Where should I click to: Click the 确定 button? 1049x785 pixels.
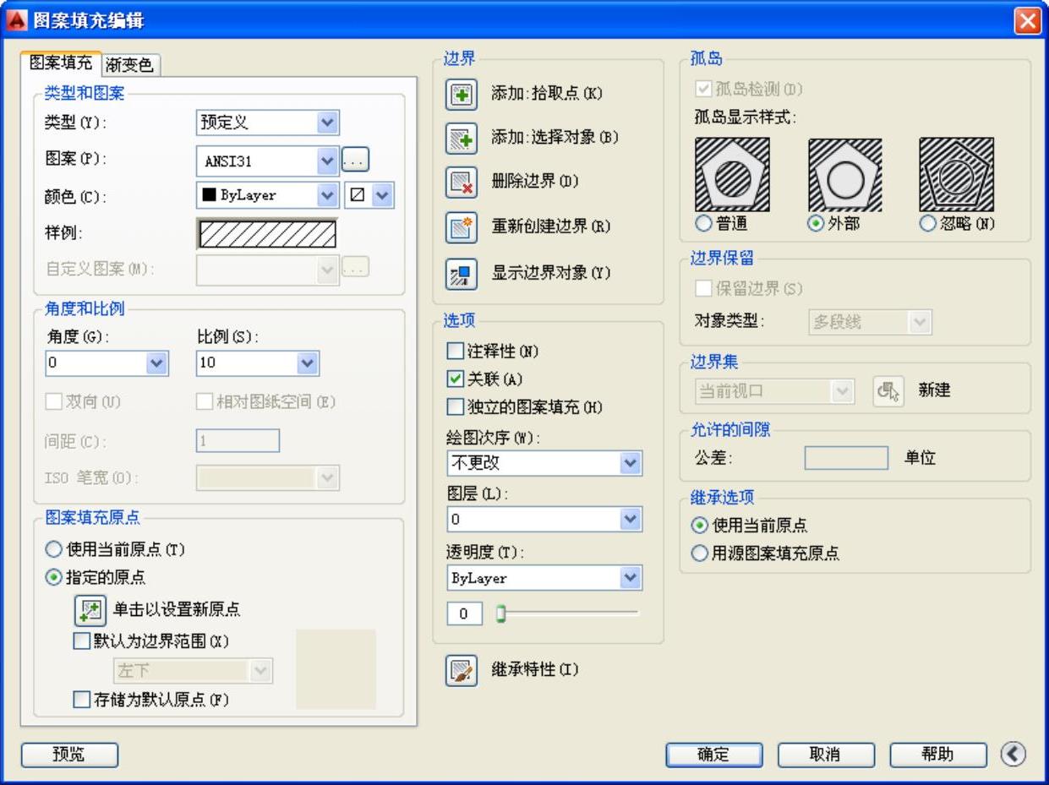[x=714, y=755]
